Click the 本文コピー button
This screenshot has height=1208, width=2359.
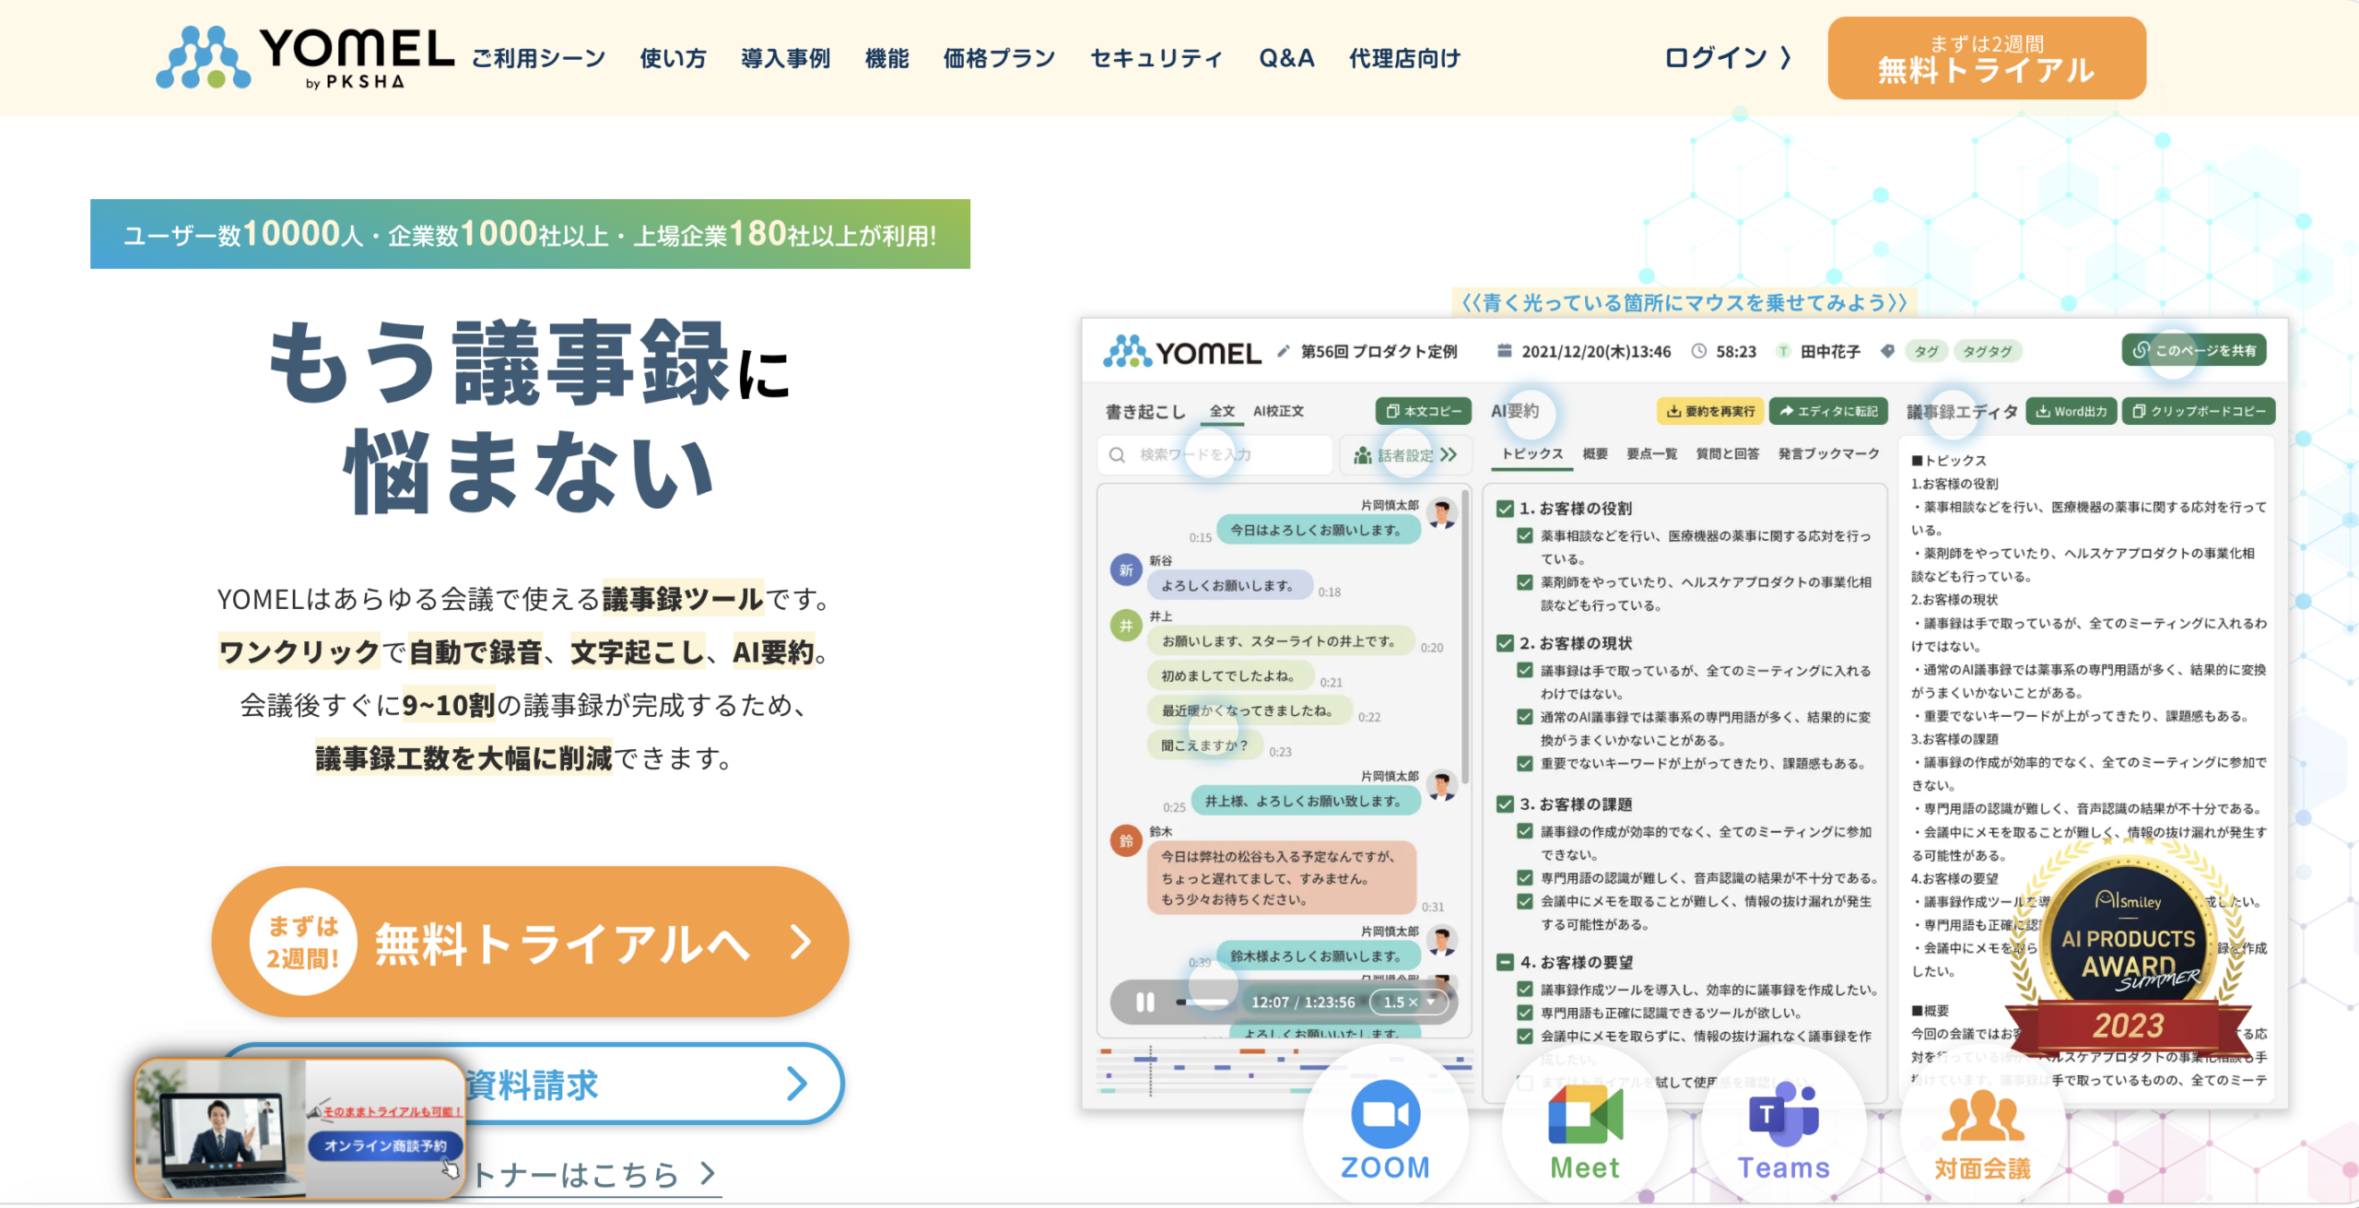[1423, 411]
